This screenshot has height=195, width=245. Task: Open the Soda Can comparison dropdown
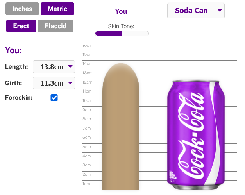[x=196, y=11]
